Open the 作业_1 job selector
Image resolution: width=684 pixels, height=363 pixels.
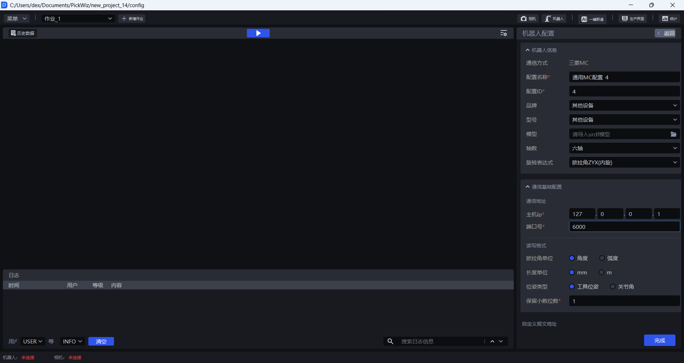(79, 19)
